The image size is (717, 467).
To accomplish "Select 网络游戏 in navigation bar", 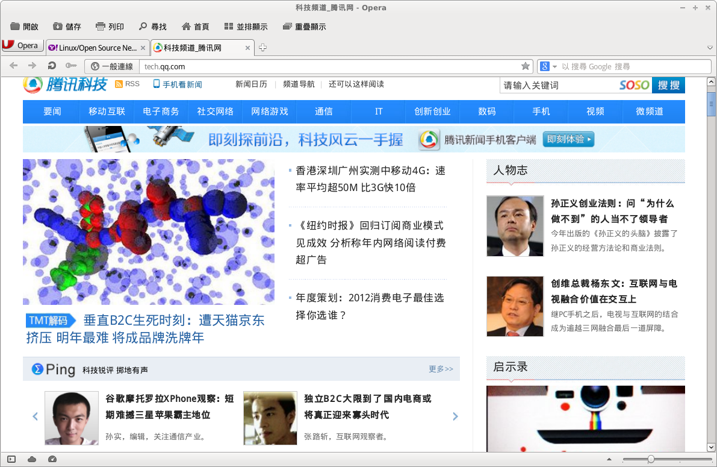I will (x=269, y=111).
